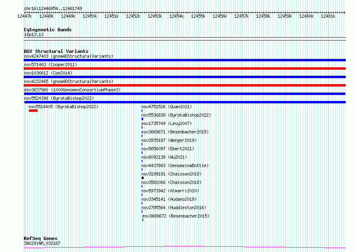The width and height of the screenshot is (357, 252).
Task: Select the red bar under nsv4232465
Action: (185, 85)
